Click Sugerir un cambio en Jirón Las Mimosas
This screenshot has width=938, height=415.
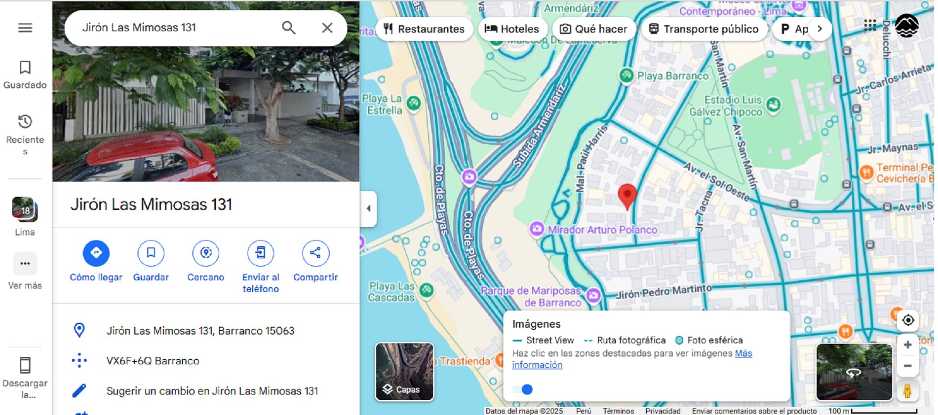(212, 391)
